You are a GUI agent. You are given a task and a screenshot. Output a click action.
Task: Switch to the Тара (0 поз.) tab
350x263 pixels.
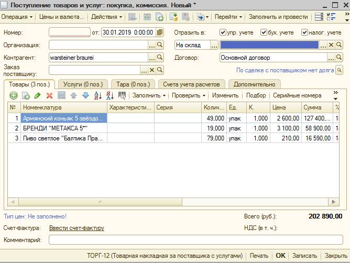133,84
